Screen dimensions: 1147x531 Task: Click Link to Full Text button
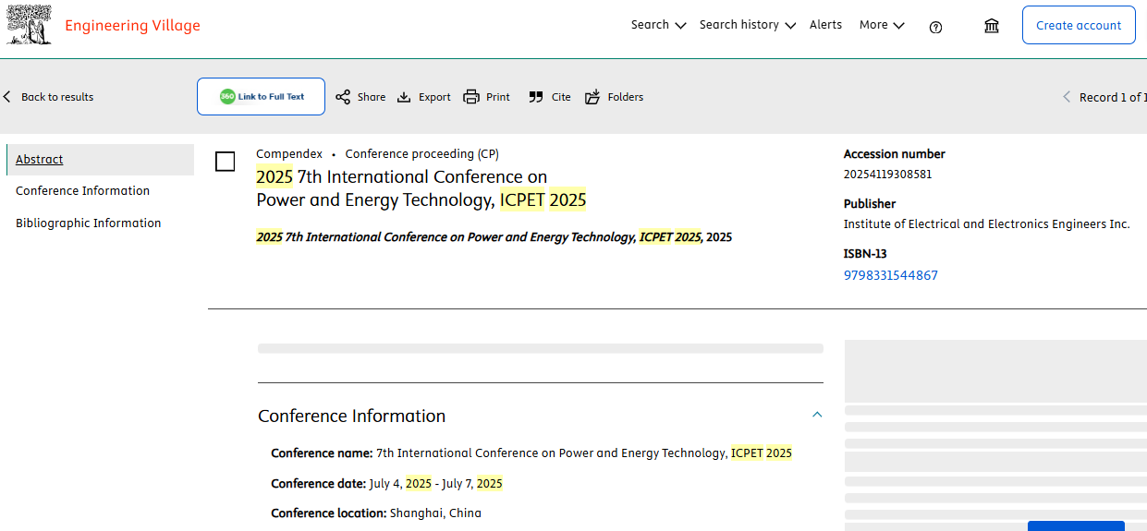[261, 97]
